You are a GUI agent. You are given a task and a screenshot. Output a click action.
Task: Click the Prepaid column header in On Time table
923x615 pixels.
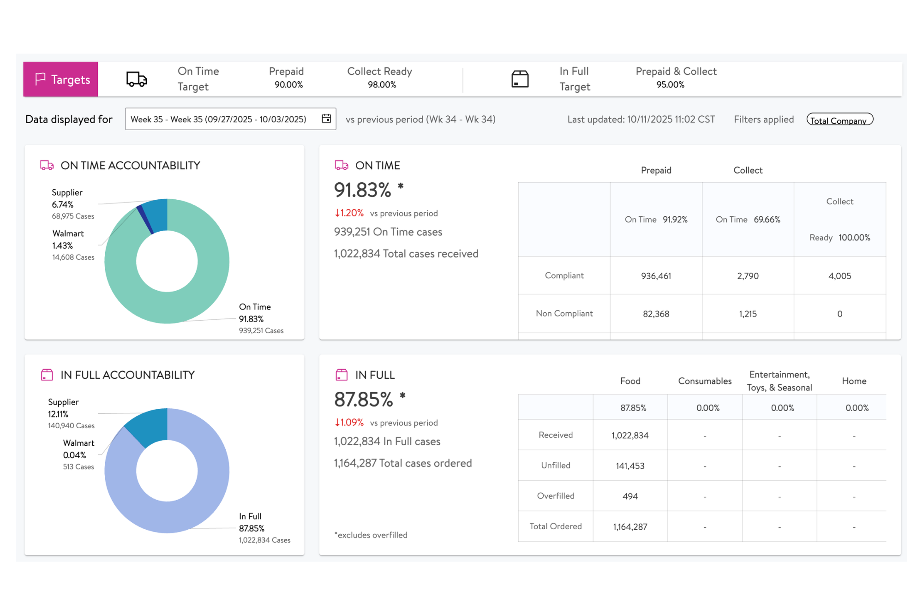(656, 170)
